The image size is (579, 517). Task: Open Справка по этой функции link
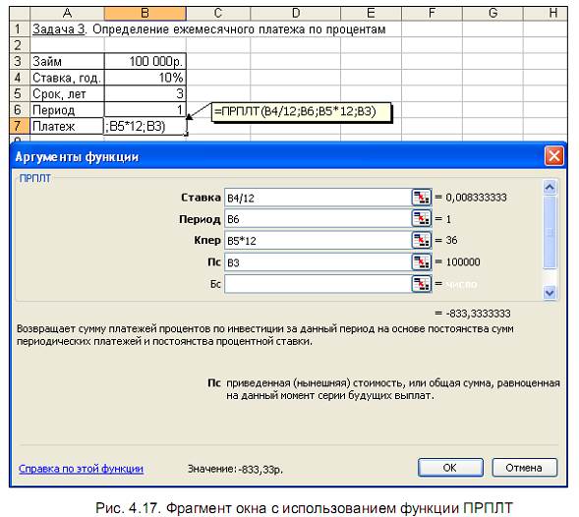[x=81, y=469]
